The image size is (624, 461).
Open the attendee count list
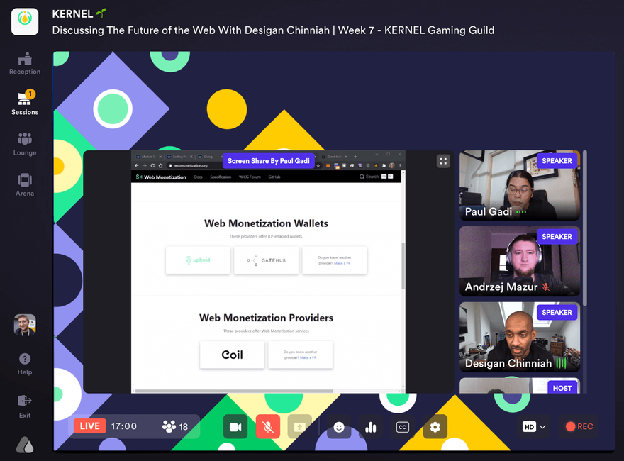[175, 426]
